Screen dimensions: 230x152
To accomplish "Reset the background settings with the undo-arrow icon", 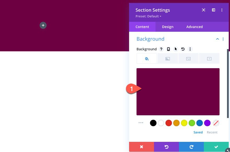I will pyautogui.click(x=183, y=49).
